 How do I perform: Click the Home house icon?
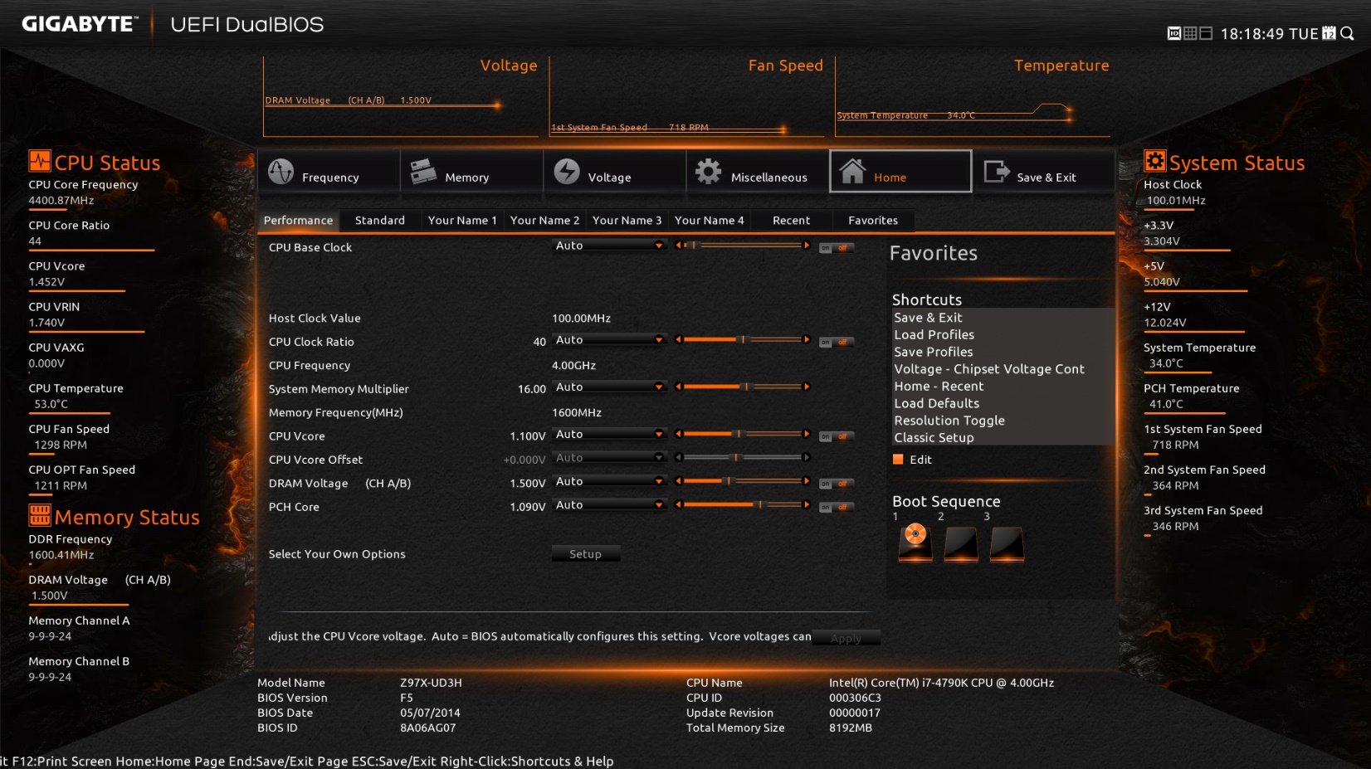pos(852,171)
